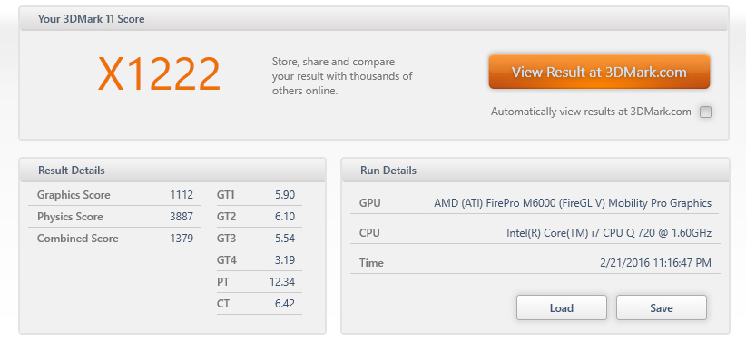Click the GT3 label

coord(226,239)
